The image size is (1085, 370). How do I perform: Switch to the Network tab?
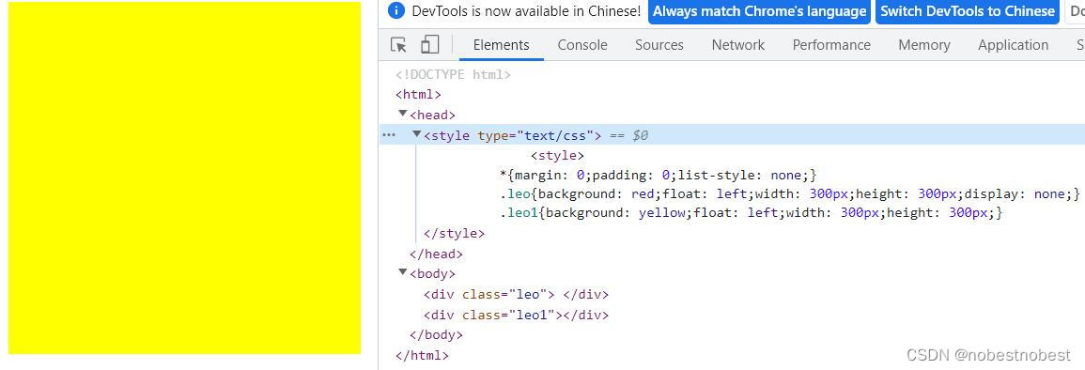click(738, 45)
